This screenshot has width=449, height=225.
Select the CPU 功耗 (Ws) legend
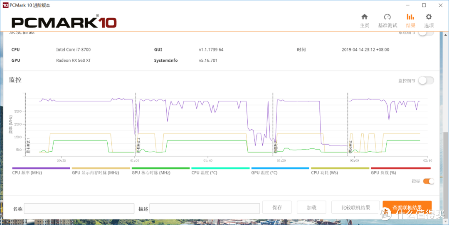pyautogui.click(x=340, y=171)
